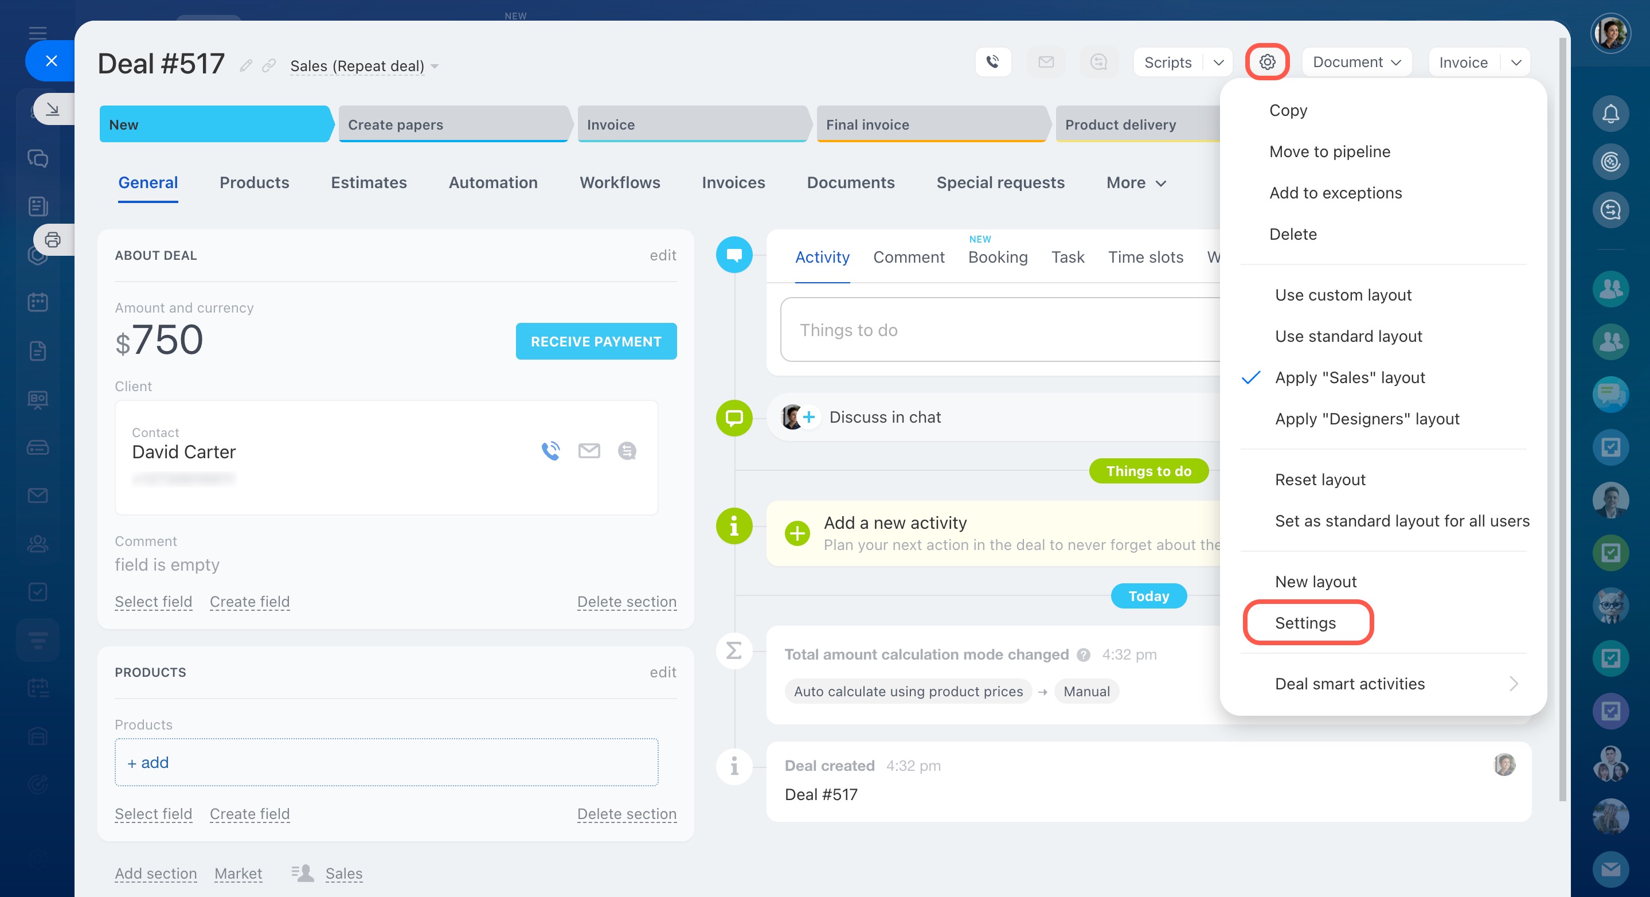Switch to the Products tab
Screen dimensions: 1650x897
pos(255,182)
